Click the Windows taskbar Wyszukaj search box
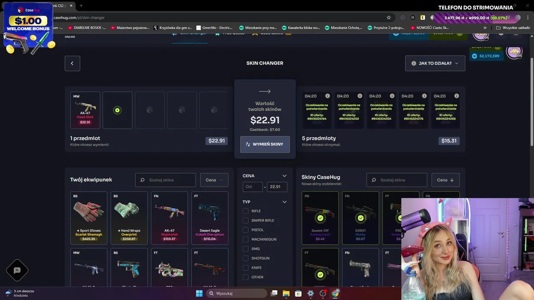The image size is (534, 300). point(237,293)
